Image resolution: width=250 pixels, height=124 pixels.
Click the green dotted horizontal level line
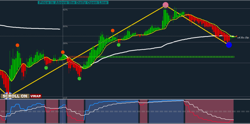tap(162, 57)
